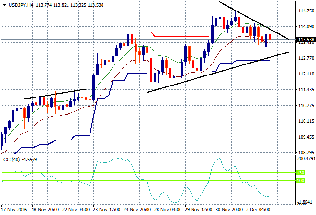Open the chart menu triangle beside USDJPY,H4
The width and height of the screenshot is (316, 215).
click(5, 5)
